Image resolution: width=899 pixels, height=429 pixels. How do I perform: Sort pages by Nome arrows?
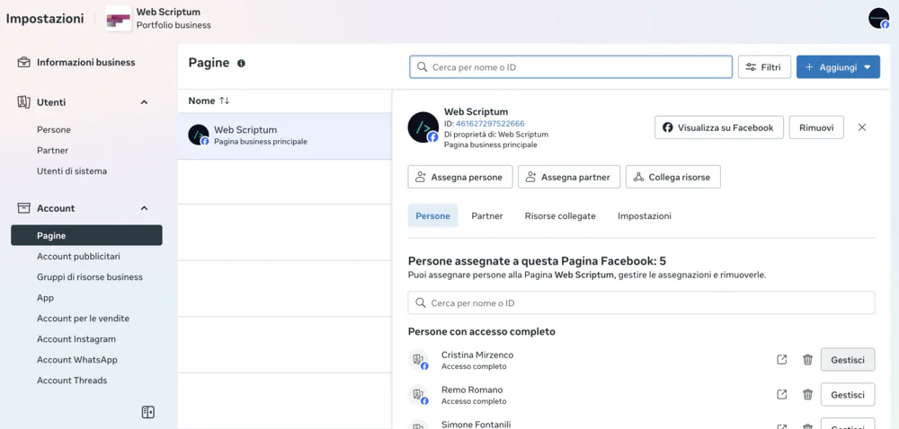(x=224, y=101)
